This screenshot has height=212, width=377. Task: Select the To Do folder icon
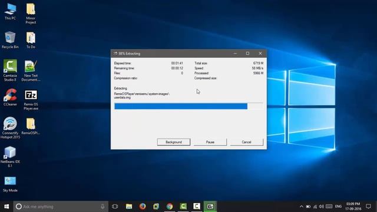(x=31, y=40)
